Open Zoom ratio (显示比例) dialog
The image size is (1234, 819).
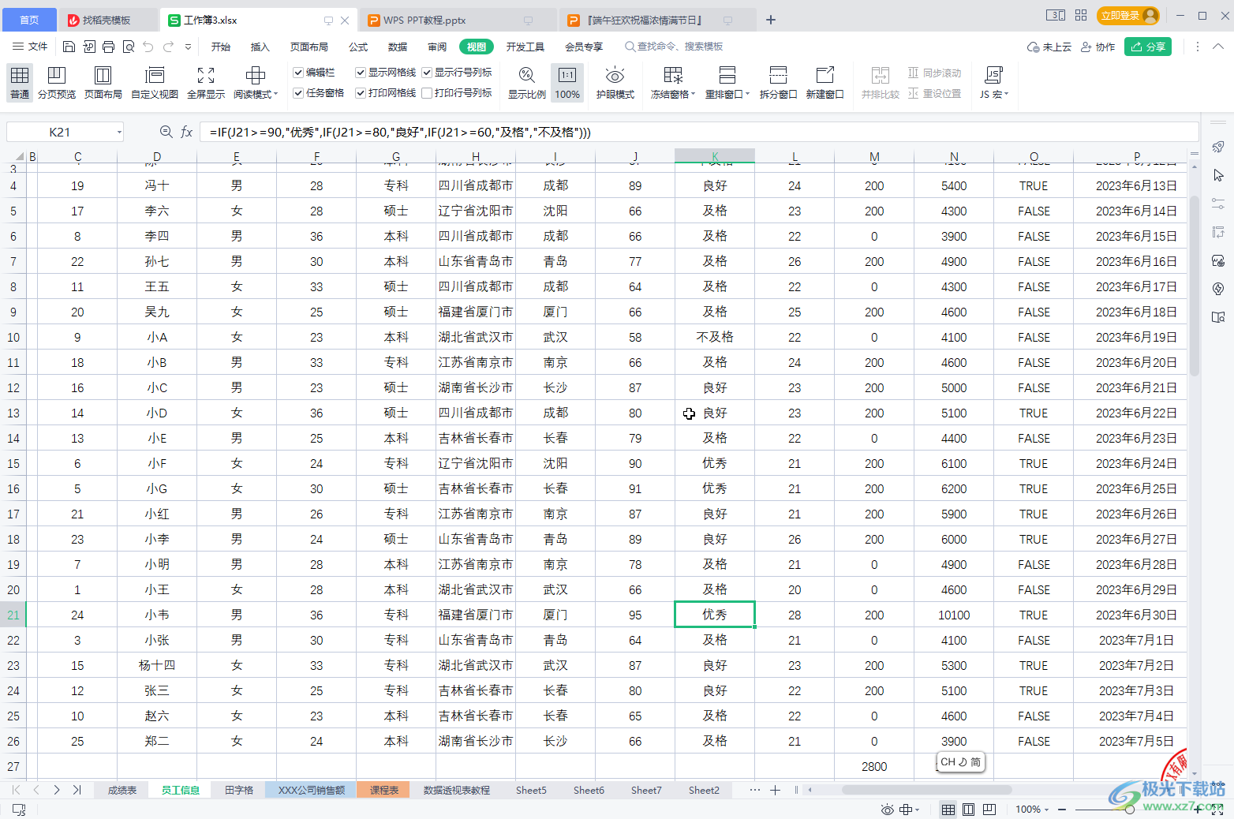click(526, 83)
